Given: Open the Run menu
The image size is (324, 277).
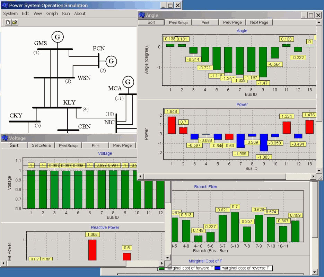Looking at the screenshot, I should 66,14.
